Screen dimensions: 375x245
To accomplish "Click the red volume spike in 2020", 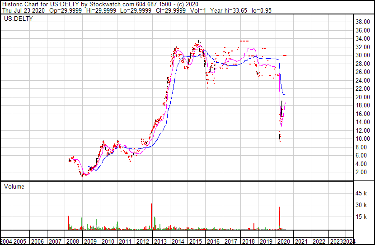I will pyautogui.click(x=279, y=218).
